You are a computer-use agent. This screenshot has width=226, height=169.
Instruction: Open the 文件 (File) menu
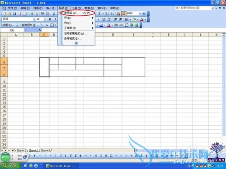12,8
